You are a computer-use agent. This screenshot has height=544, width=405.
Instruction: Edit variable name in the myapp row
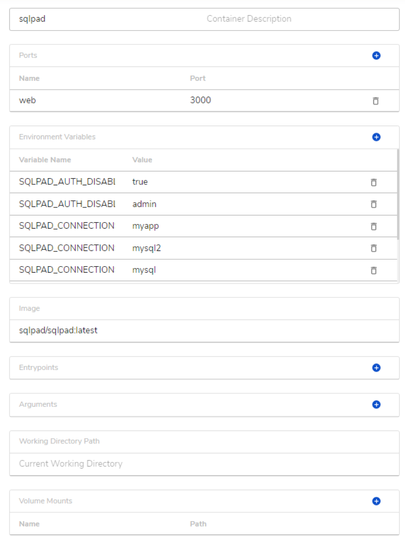[x=67, y=226]
